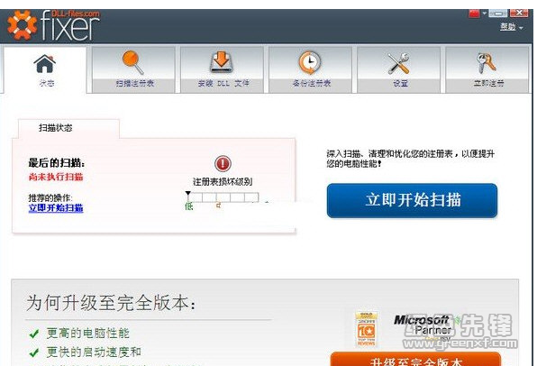The height and width of the screenshot is (366, 537).
Task: Click the 更高的电脑性能 benefit line
Action: [x=87, y=334]
